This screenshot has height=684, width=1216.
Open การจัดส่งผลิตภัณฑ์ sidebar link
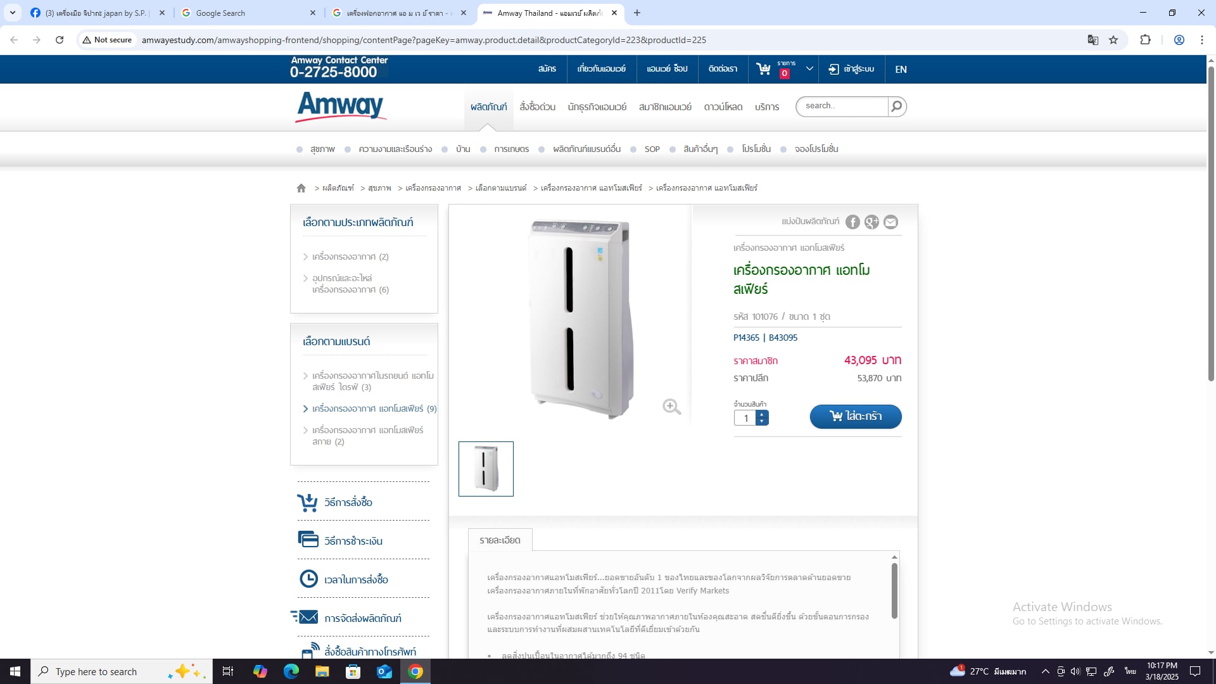(x=363, y=618)
